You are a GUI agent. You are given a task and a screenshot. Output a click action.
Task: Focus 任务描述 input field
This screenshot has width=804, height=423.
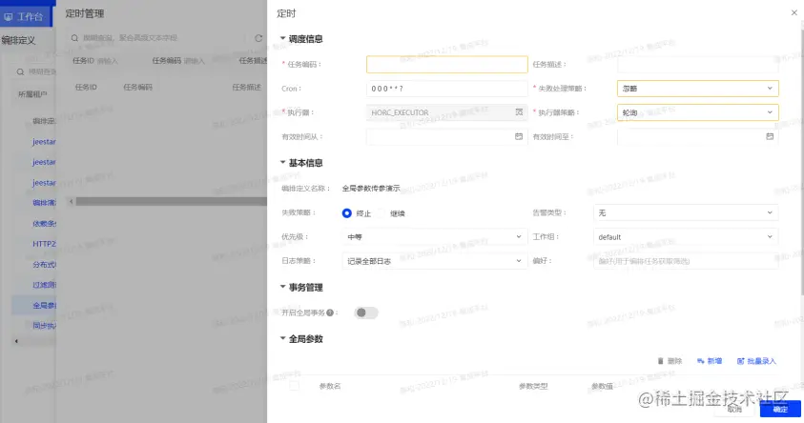[x=698, y=64]
